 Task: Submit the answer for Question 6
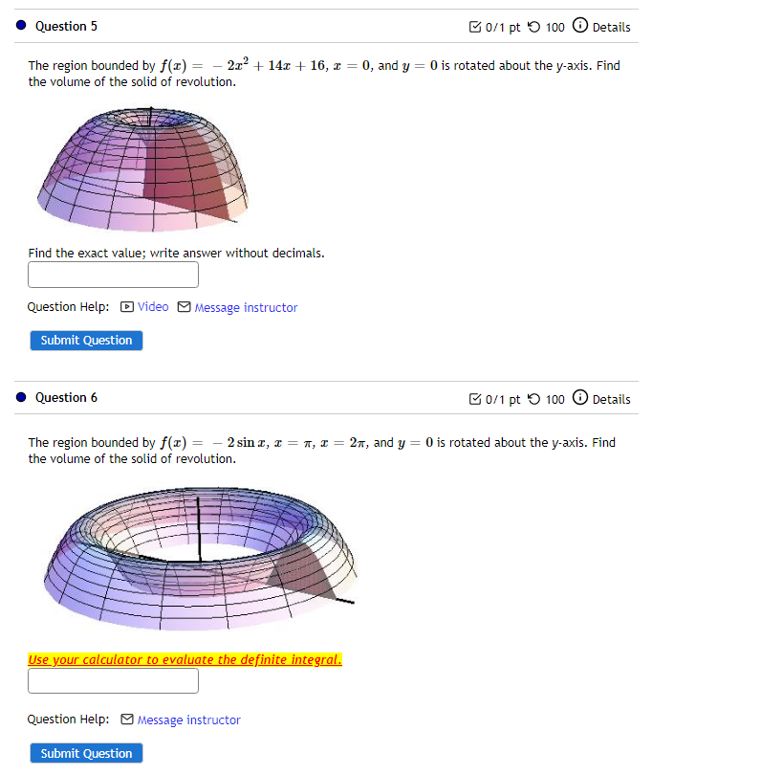click(x=85, y=752)
